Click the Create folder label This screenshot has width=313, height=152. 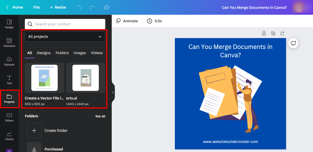tap(56, 131)
